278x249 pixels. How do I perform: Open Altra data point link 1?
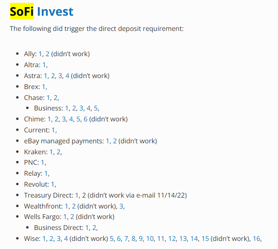44,65
